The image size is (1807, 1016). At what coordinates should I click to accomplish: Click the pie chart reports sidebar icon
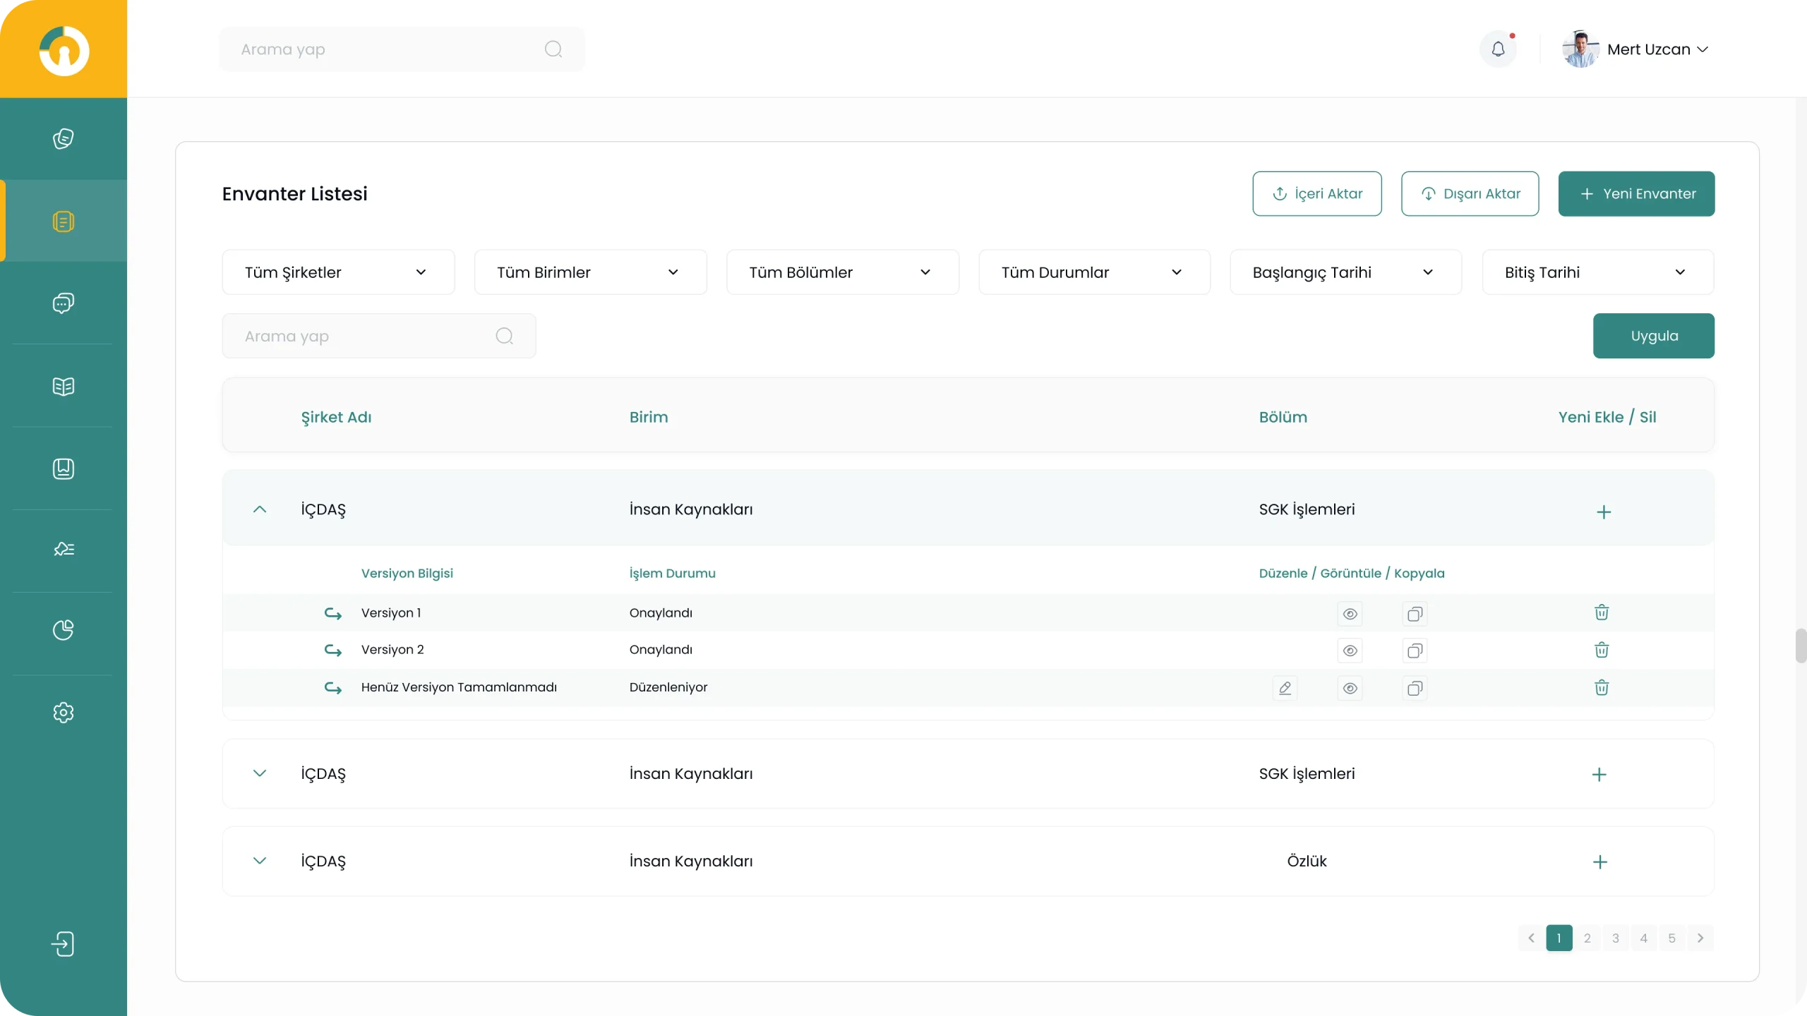[x=64, y=630]
